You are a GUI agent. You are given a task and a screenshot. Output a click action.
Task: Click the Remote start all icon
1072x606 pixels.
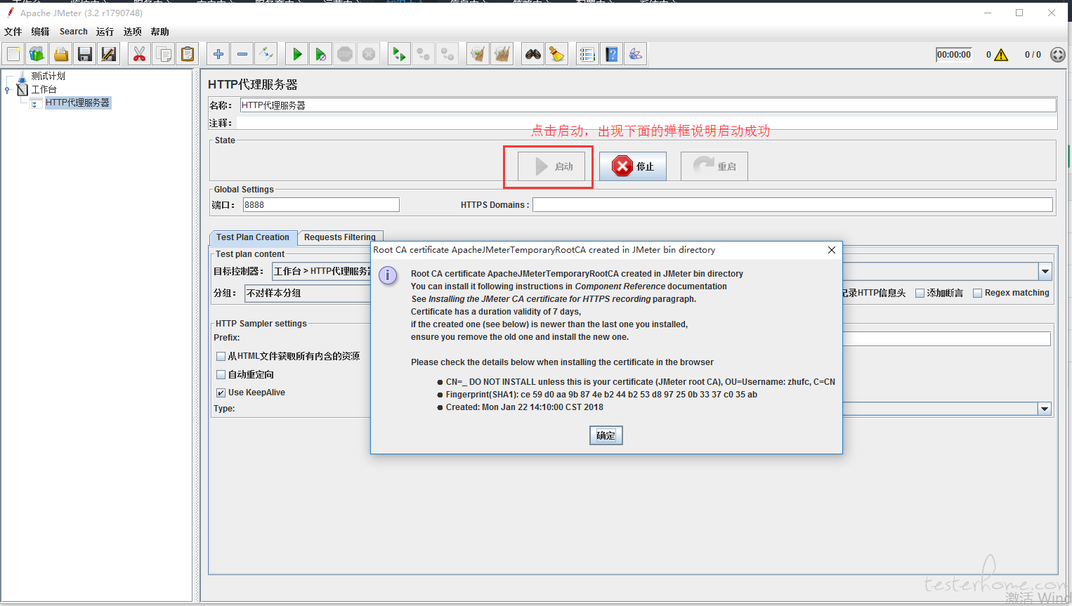(x=399, y=54)
